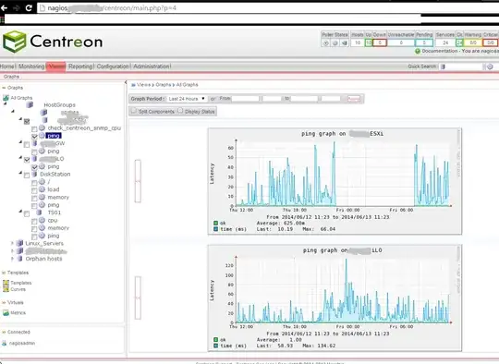Screen dimensions: 499x364
Task: Click the Templates icon in sidebar
Action: click(x=6, y=282)
